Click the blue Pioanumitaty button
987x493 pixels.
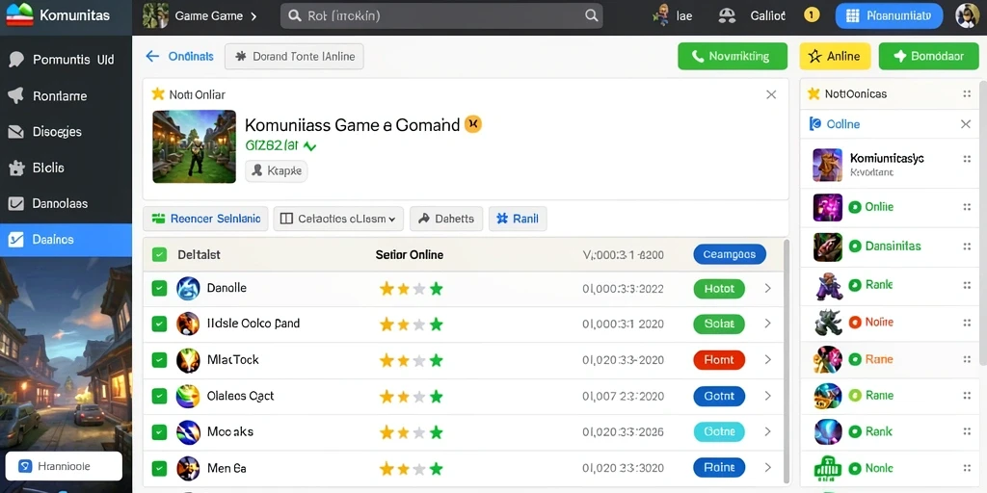(x=889, y=15)
